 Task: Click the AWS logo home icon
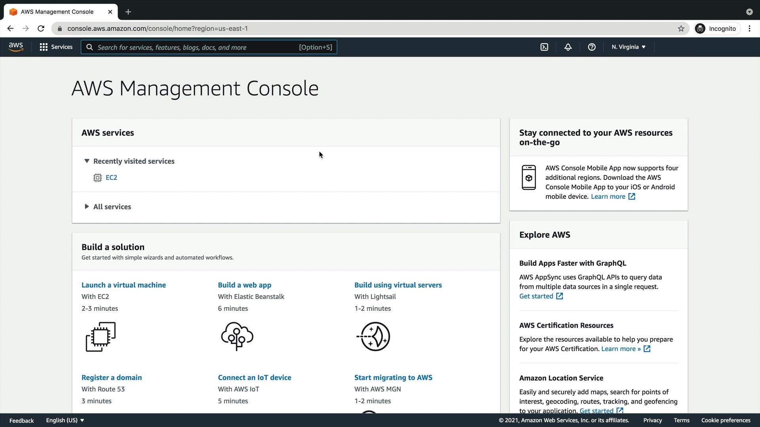coord(16,47)
